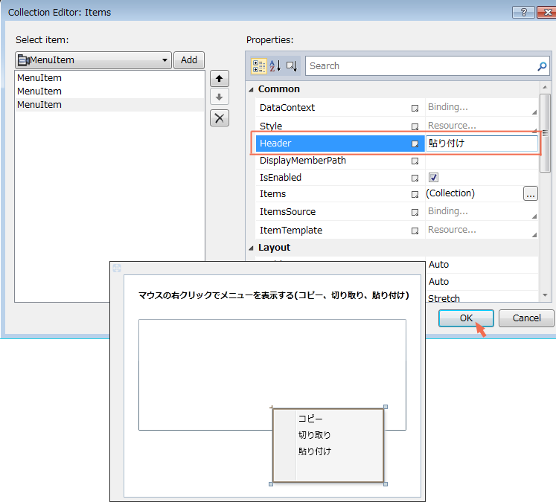Expand ItemTemplate Resource options arrow
This screenshot has width=556, height=502.
(534, 234)
